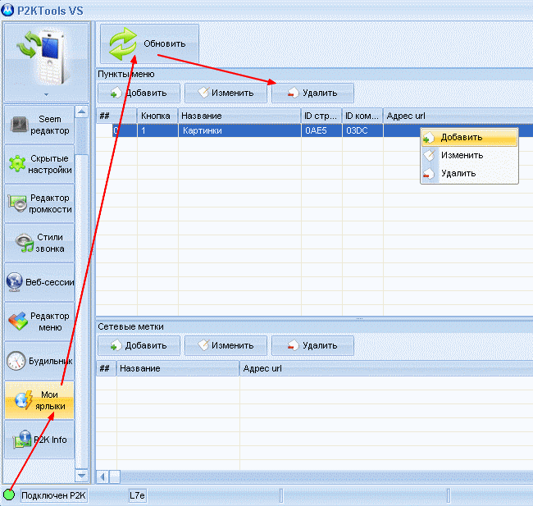Expand the small arrow below phone icon

pos(46,94)
